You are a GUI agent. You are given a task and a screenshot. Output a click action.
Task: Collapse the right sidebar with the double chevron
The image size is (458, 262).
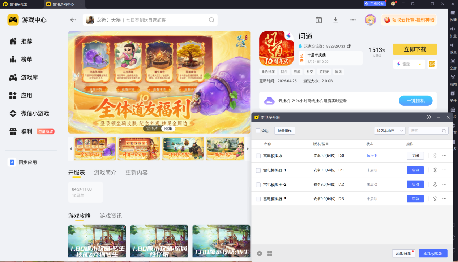pyautogui.click(x=453, y=4)
